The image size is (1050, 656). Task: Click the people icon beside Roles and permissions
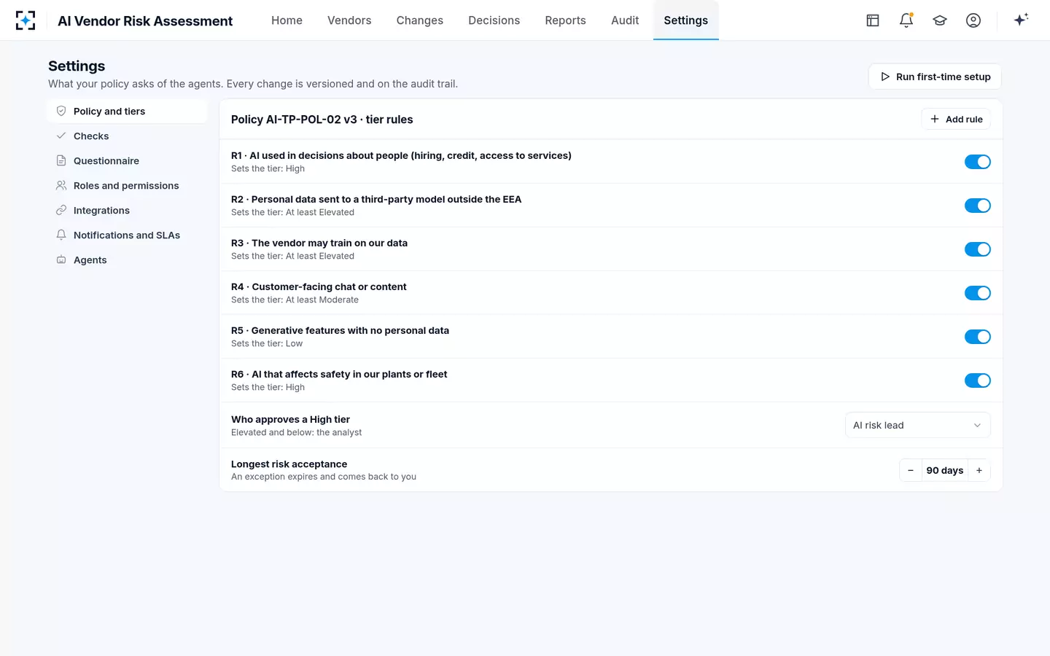61,185
